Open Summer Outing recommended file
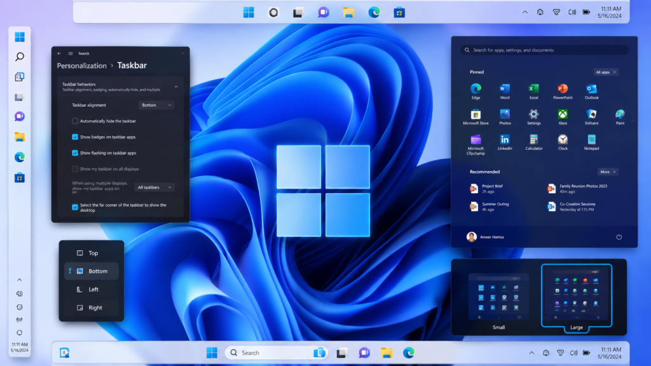Image resolution: width=651 pixels, height=366 pixels. pyautogui.click(x=490, y=207)
